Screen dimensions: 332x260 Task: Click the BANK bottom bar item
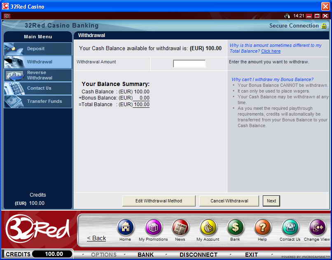145,255
